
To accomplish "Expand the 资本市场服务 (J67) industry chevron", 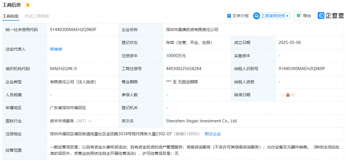I will (x=90, y=121).
